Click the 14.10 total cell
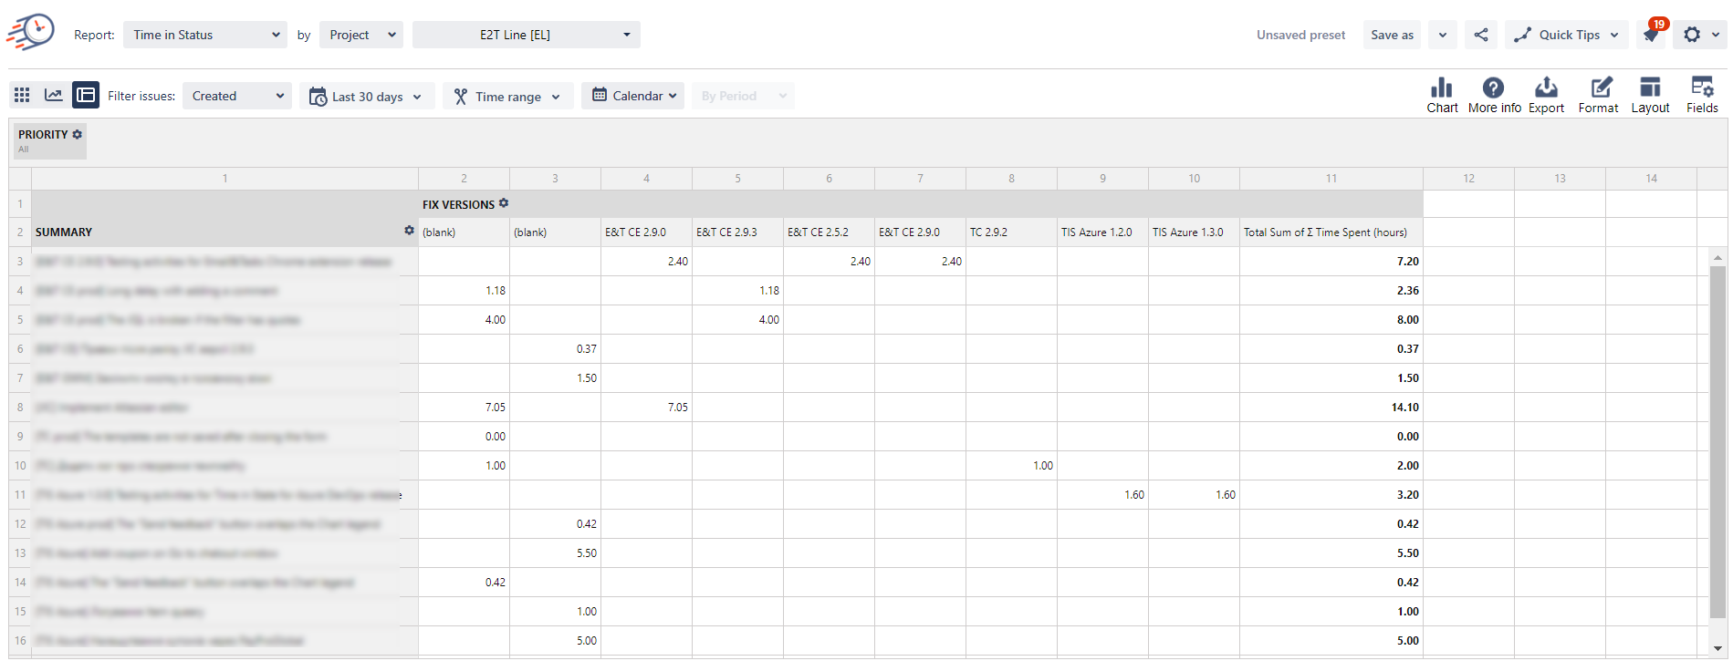 click(1331, 408)
